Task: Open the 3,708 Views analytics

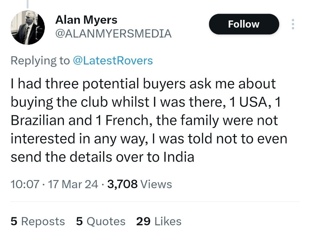Action: tap(139, 184)
